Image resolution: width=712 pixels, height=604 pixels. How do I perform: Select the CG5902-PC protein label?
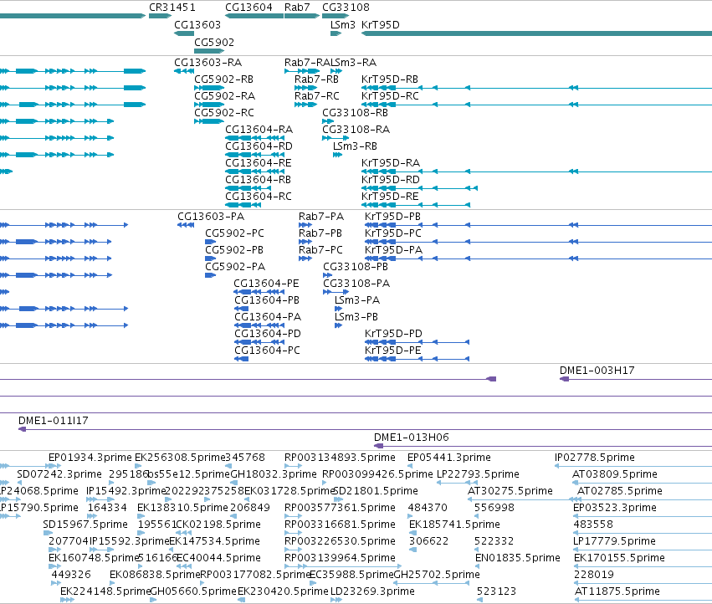point(234,233)
